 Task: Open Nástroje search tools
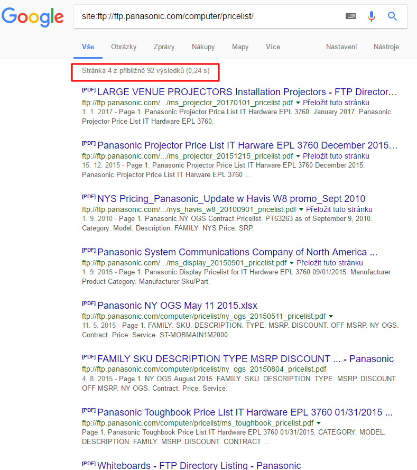pos(386,47)
